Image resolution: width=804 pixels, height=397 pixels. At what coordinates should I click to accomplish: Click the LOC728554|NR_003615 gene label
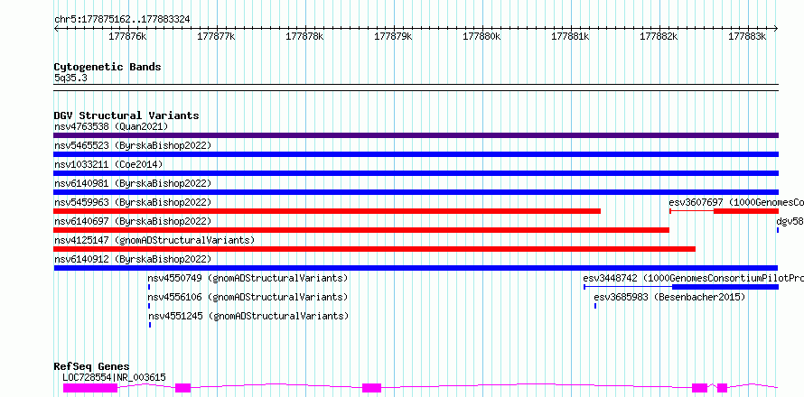(x=114, y=377)
